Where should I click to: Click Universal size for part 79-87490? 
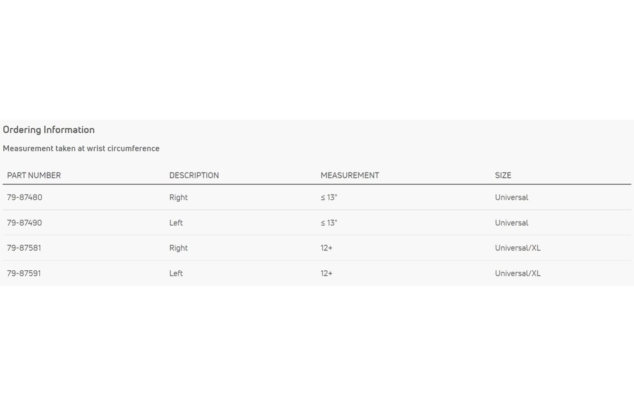click(512, 223)
